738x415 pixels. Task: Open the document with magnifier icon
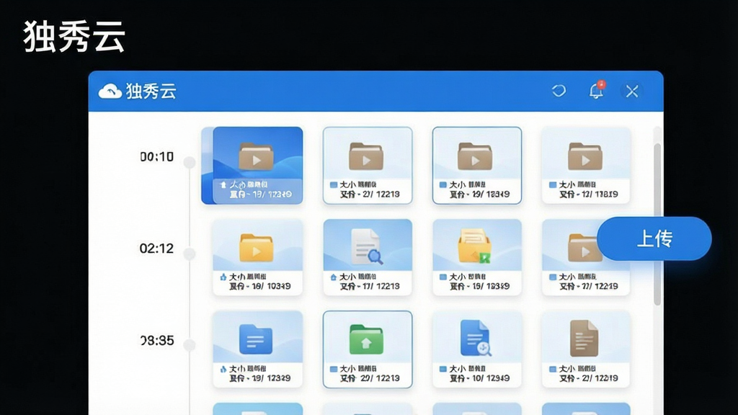click(367, 246)
